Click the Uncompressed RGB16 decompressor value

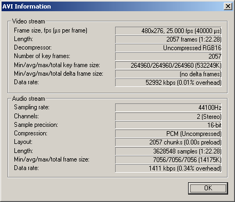point(168,48)
